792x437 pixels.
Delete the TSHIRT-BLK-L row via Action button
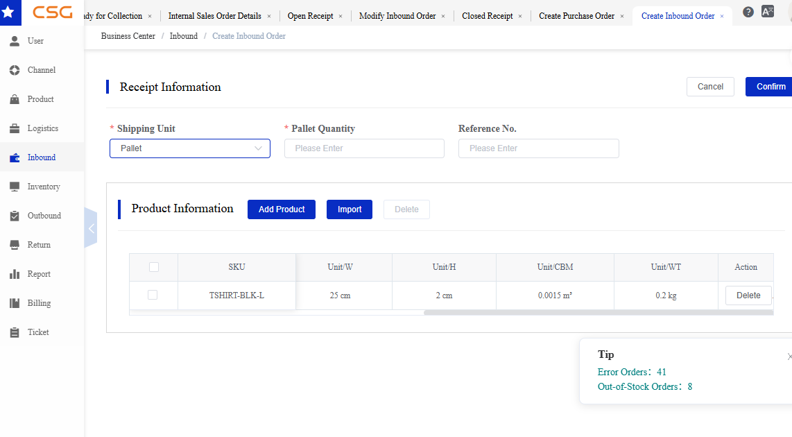748,295
